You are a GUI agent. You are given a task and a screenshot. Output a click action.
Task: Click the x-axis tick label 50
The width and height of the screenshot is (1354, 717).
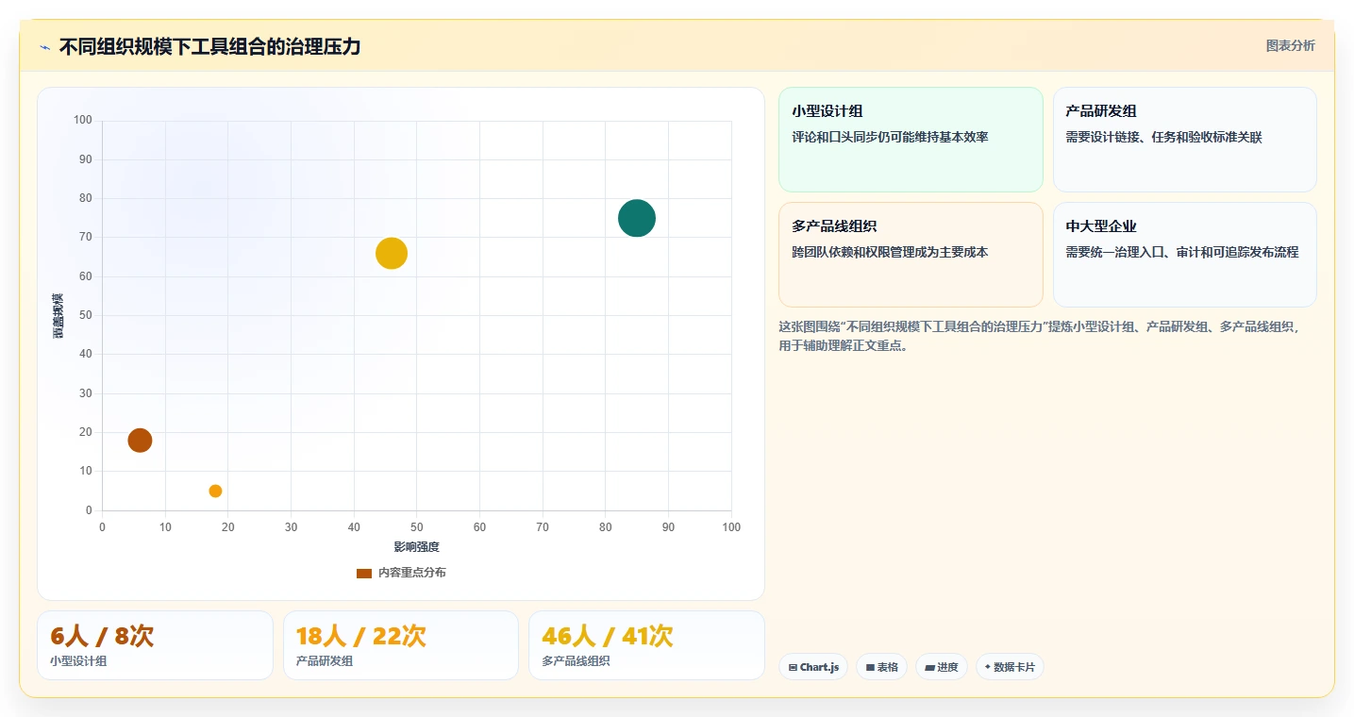pyautogui.click(x=417, y=527)
